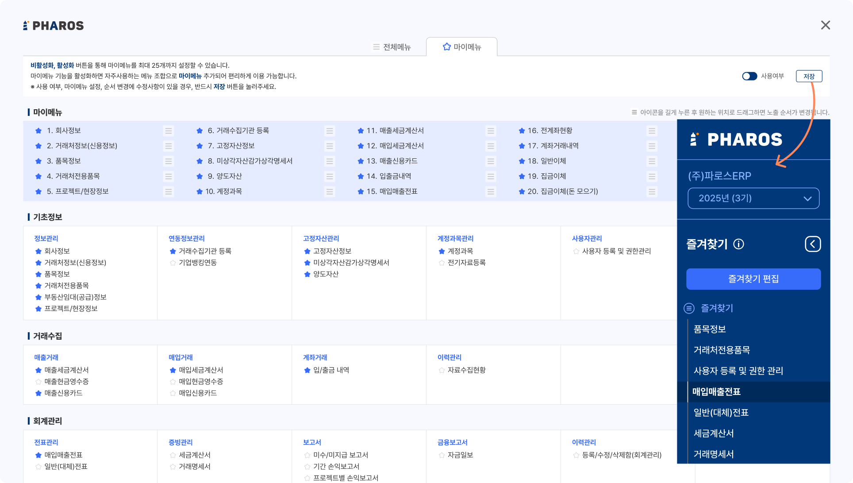Click the star icon beside 12. 매입세금계산서
This screenshot has height=483, width=853.
click(x=361, y=146)
